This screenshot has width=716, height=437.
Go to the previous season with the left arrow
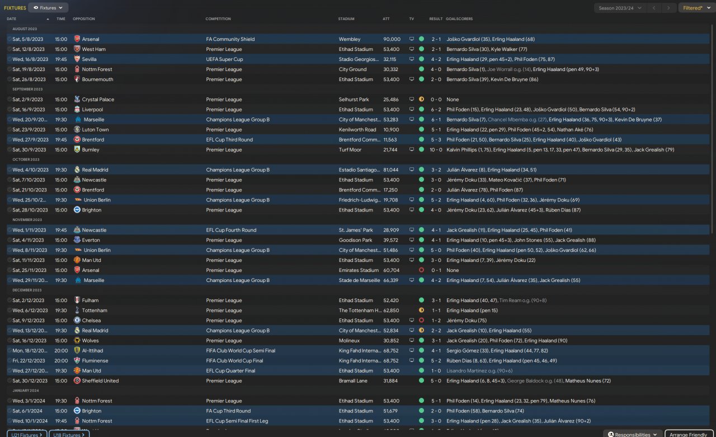[x=654, y=8]
